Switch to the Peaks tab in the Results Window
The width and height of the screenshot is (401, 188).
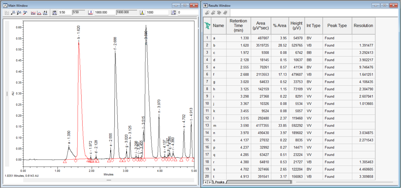point(219,182)
